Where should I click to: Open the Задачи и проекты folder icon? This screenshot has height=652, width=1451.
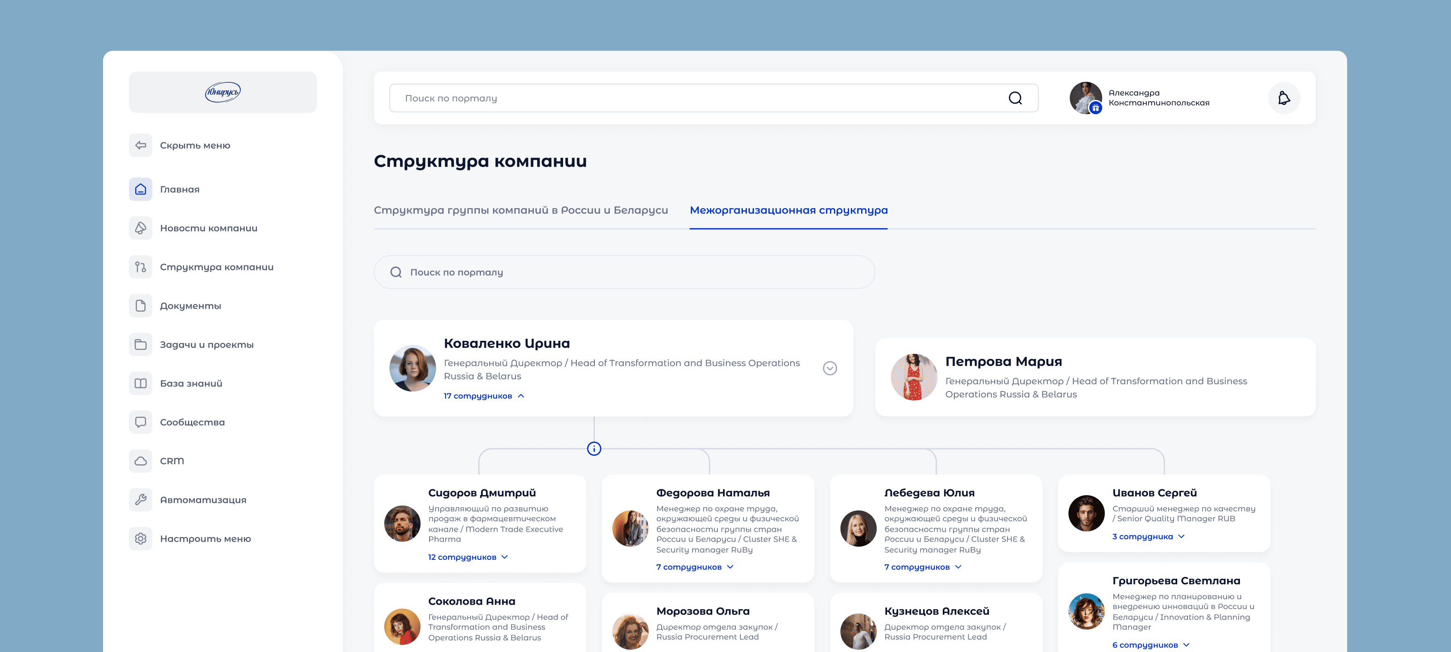tap(140, 344)
